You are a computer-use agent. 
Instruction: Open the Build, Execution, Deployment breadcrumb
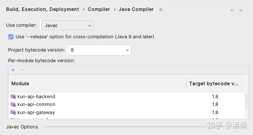(42, 9)
